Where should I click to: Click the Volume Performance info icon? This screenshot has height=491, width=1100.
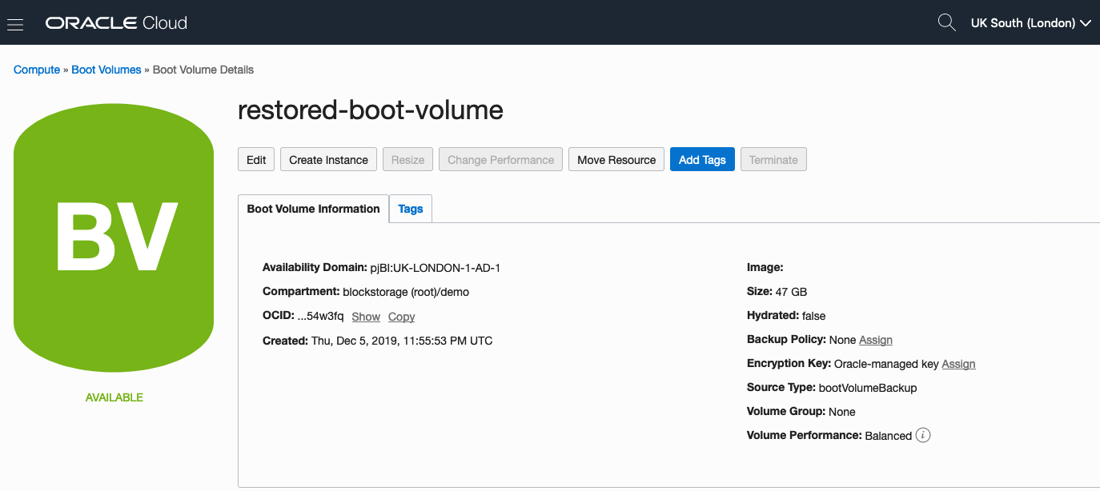click(923, 436)
